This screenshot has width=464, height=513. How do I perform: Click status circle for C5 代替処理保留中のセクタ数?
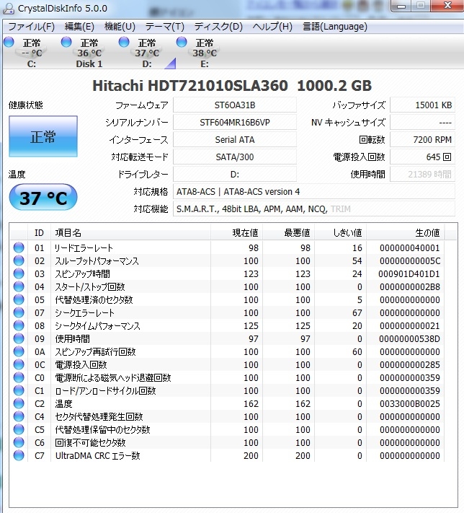click(19, 429)
